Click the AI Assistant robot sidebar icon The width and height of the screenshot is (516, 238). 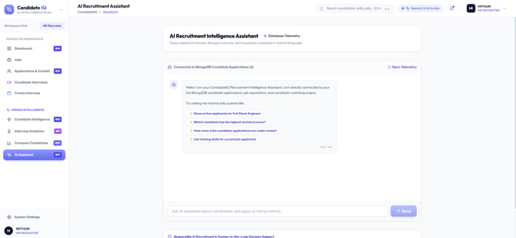click(x=9, y=155)
